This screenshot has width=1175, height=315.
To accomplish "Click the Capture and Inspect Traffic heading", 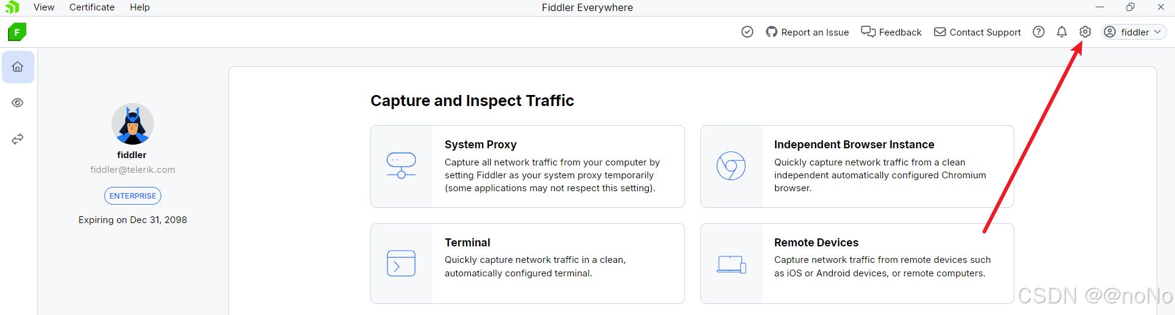I will pyautogui.click(x=472, y=101).
